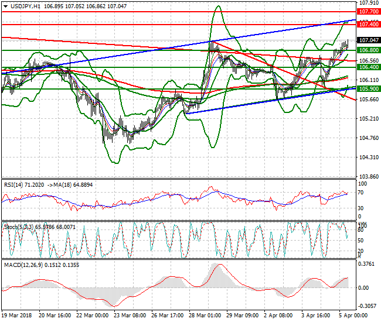Select the 105.210 price axis value
Screen dimensions: 381x322
coord(369,119)
